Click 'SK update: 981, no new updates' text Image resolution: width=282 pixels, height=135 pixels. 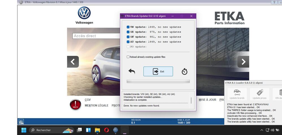tap(156, 37)
